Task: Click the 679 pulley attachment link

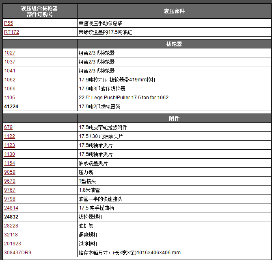Action: pos(9,127)
